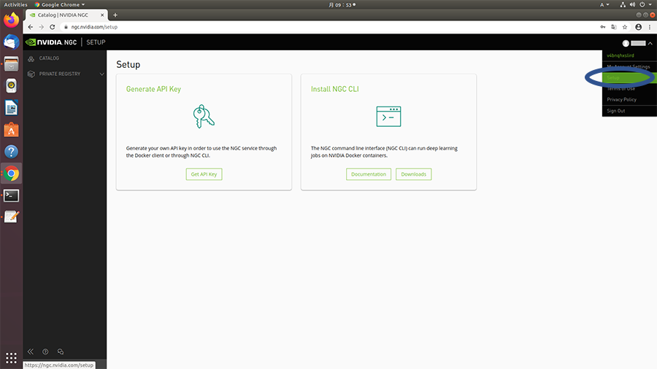Viewport: 657px width, 369px height.
Task: Open the saved passwords key icon
Action: coord(602,27)
